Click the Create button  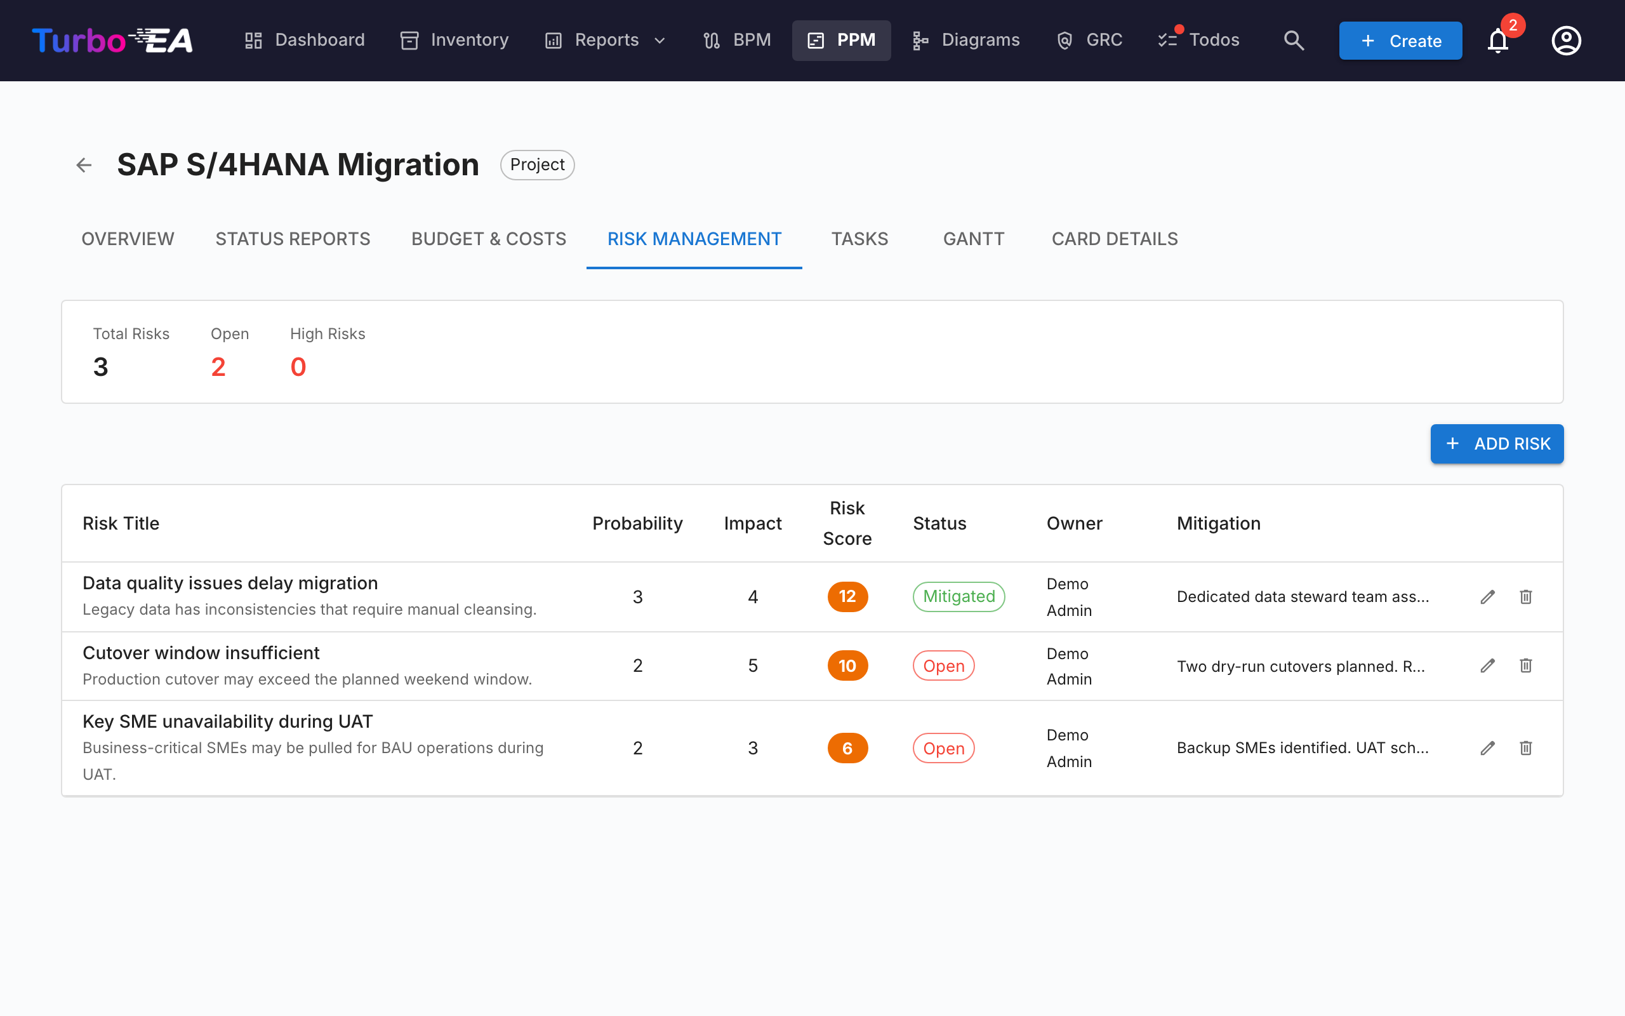tap(1400, 40)
